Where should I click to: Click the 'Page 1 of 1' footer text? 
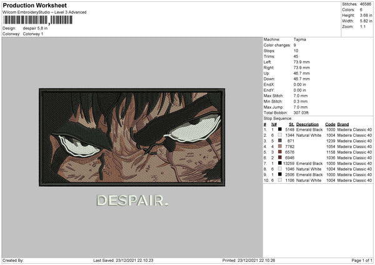click(x=362, y=260)
